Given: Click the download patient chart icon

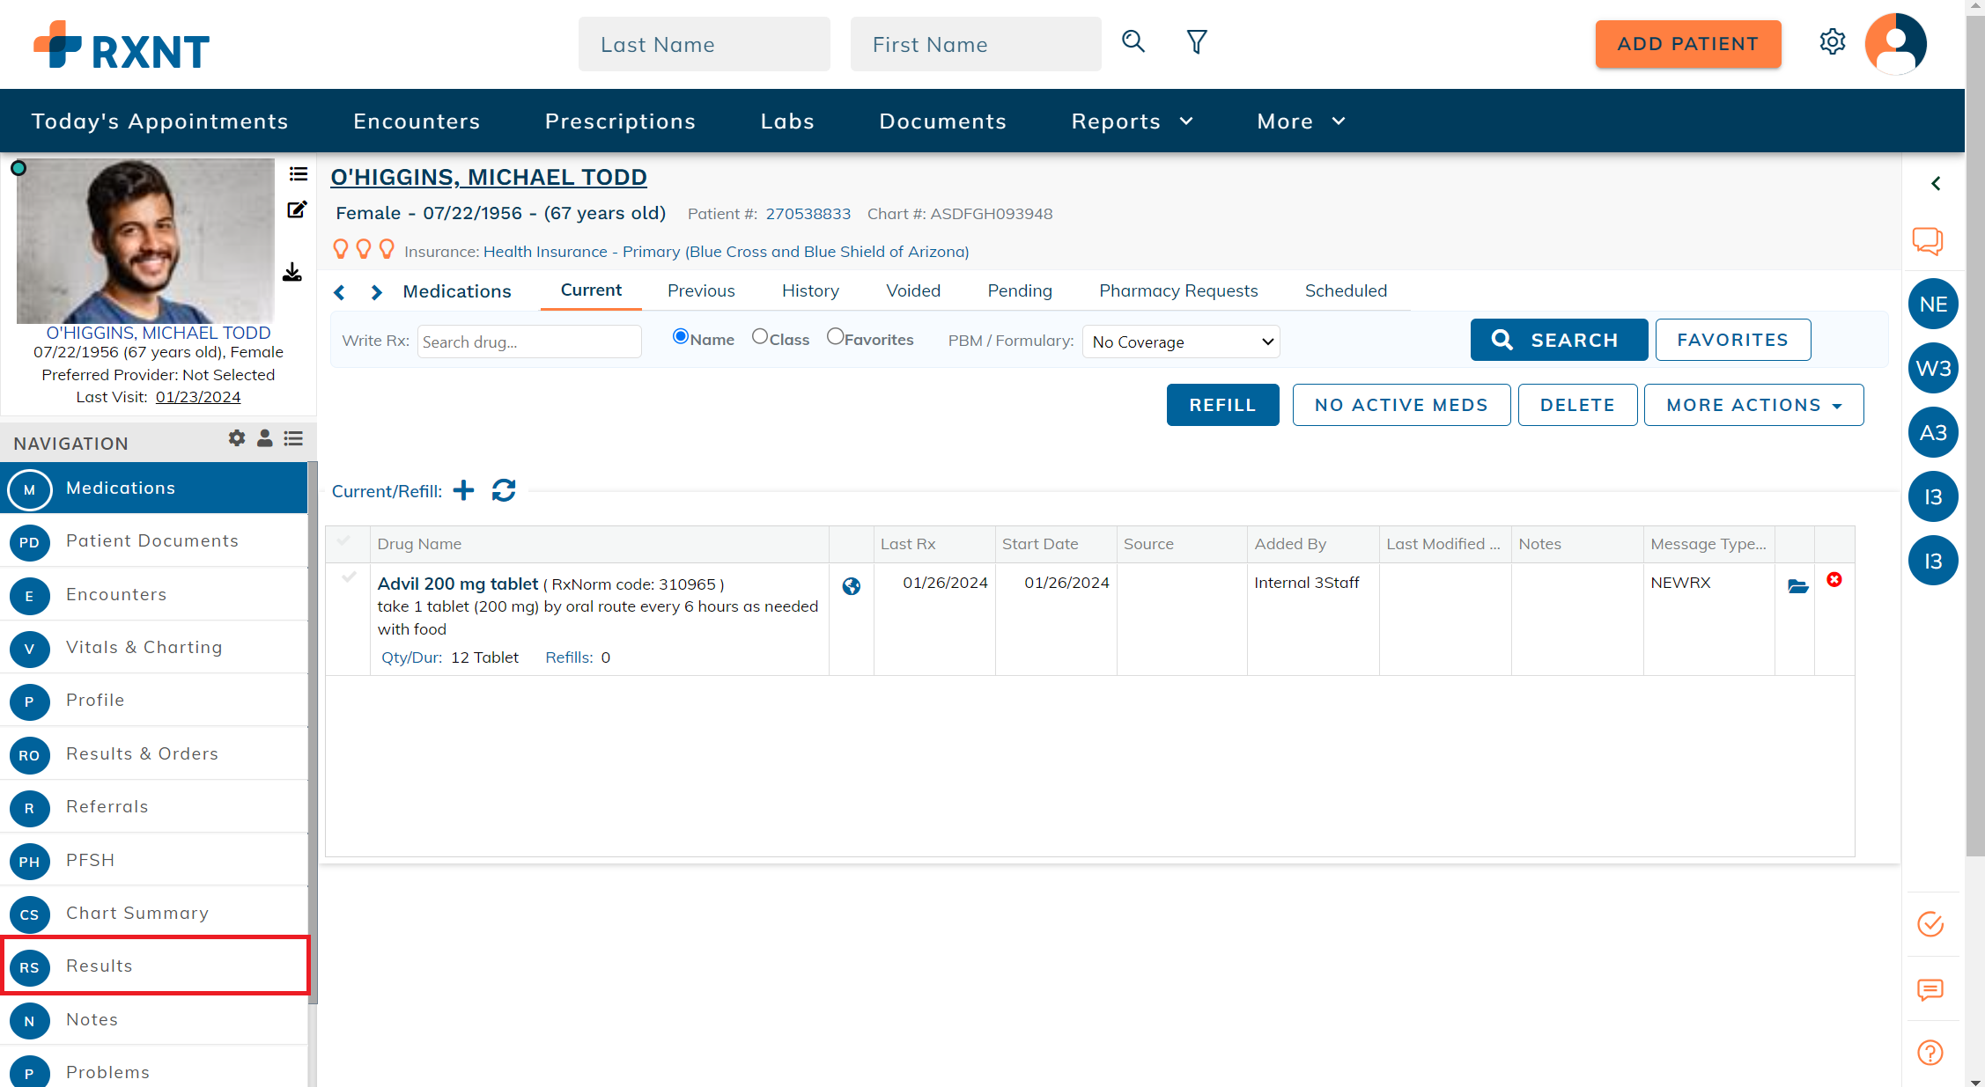Looking at the screenshot, I should pos(292,273).
